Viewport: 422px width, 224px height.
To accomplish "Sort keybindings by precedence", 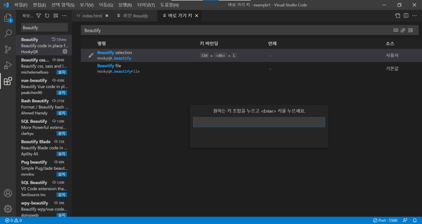I will point(403,31).
